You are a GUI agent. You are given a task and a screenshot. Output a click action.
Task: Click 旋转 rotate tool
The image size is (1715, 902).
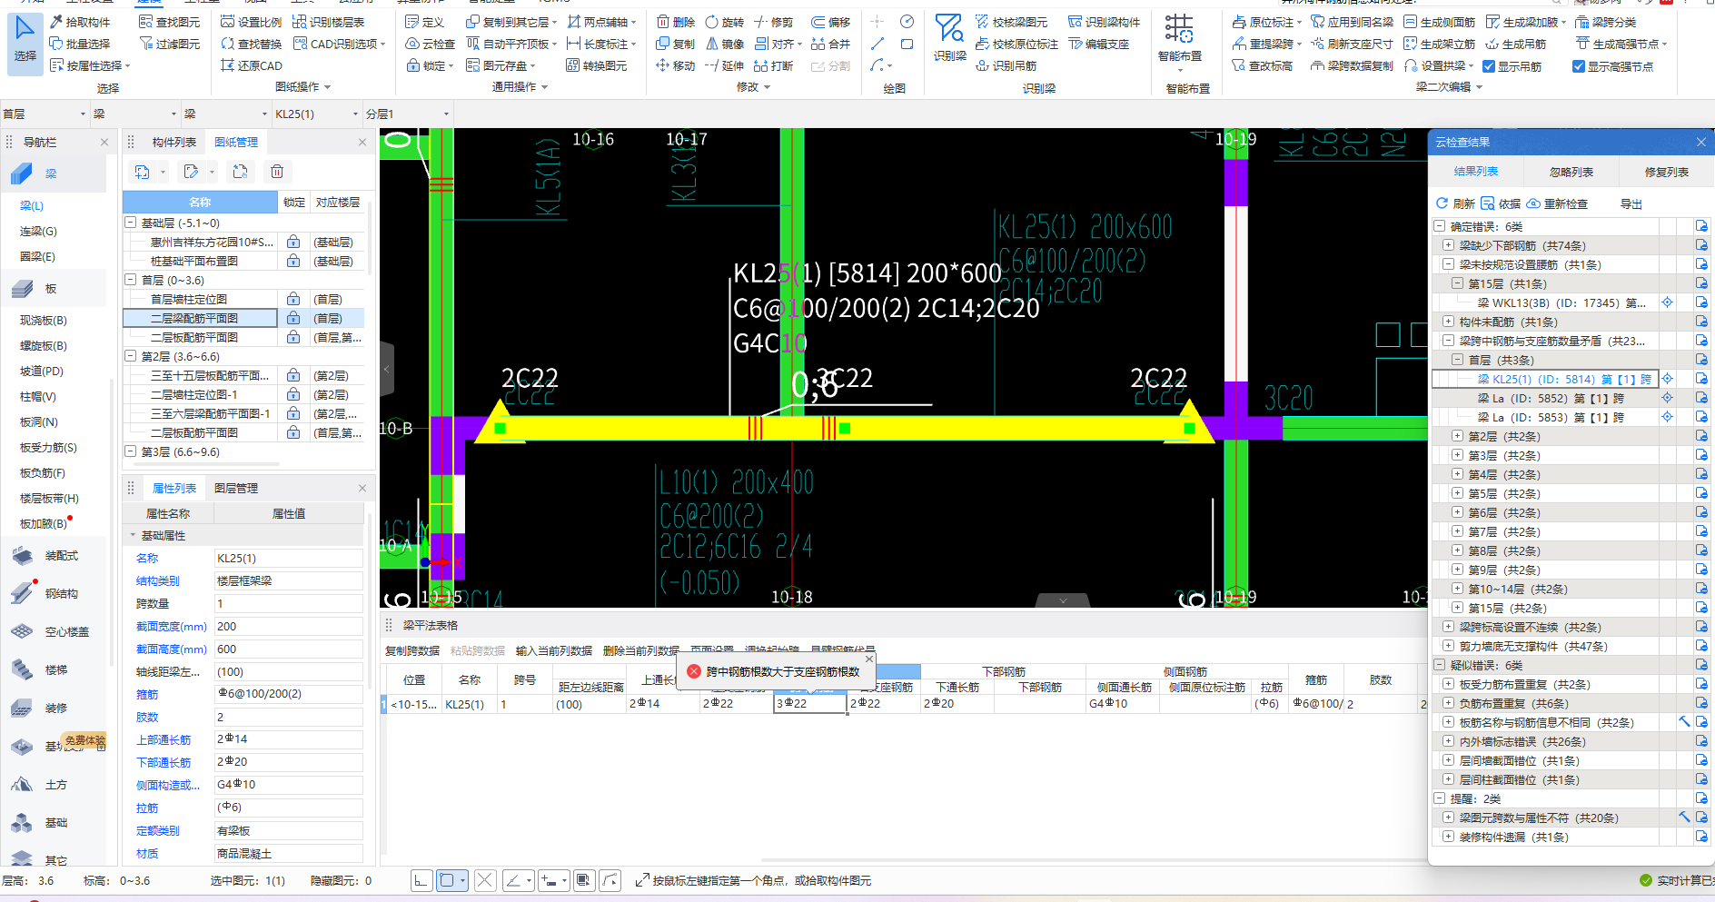pos(724,22)
